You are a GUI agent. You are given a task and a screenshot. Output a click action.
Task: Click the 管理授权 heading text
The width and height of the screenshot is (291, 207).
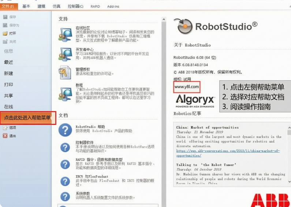83,69
